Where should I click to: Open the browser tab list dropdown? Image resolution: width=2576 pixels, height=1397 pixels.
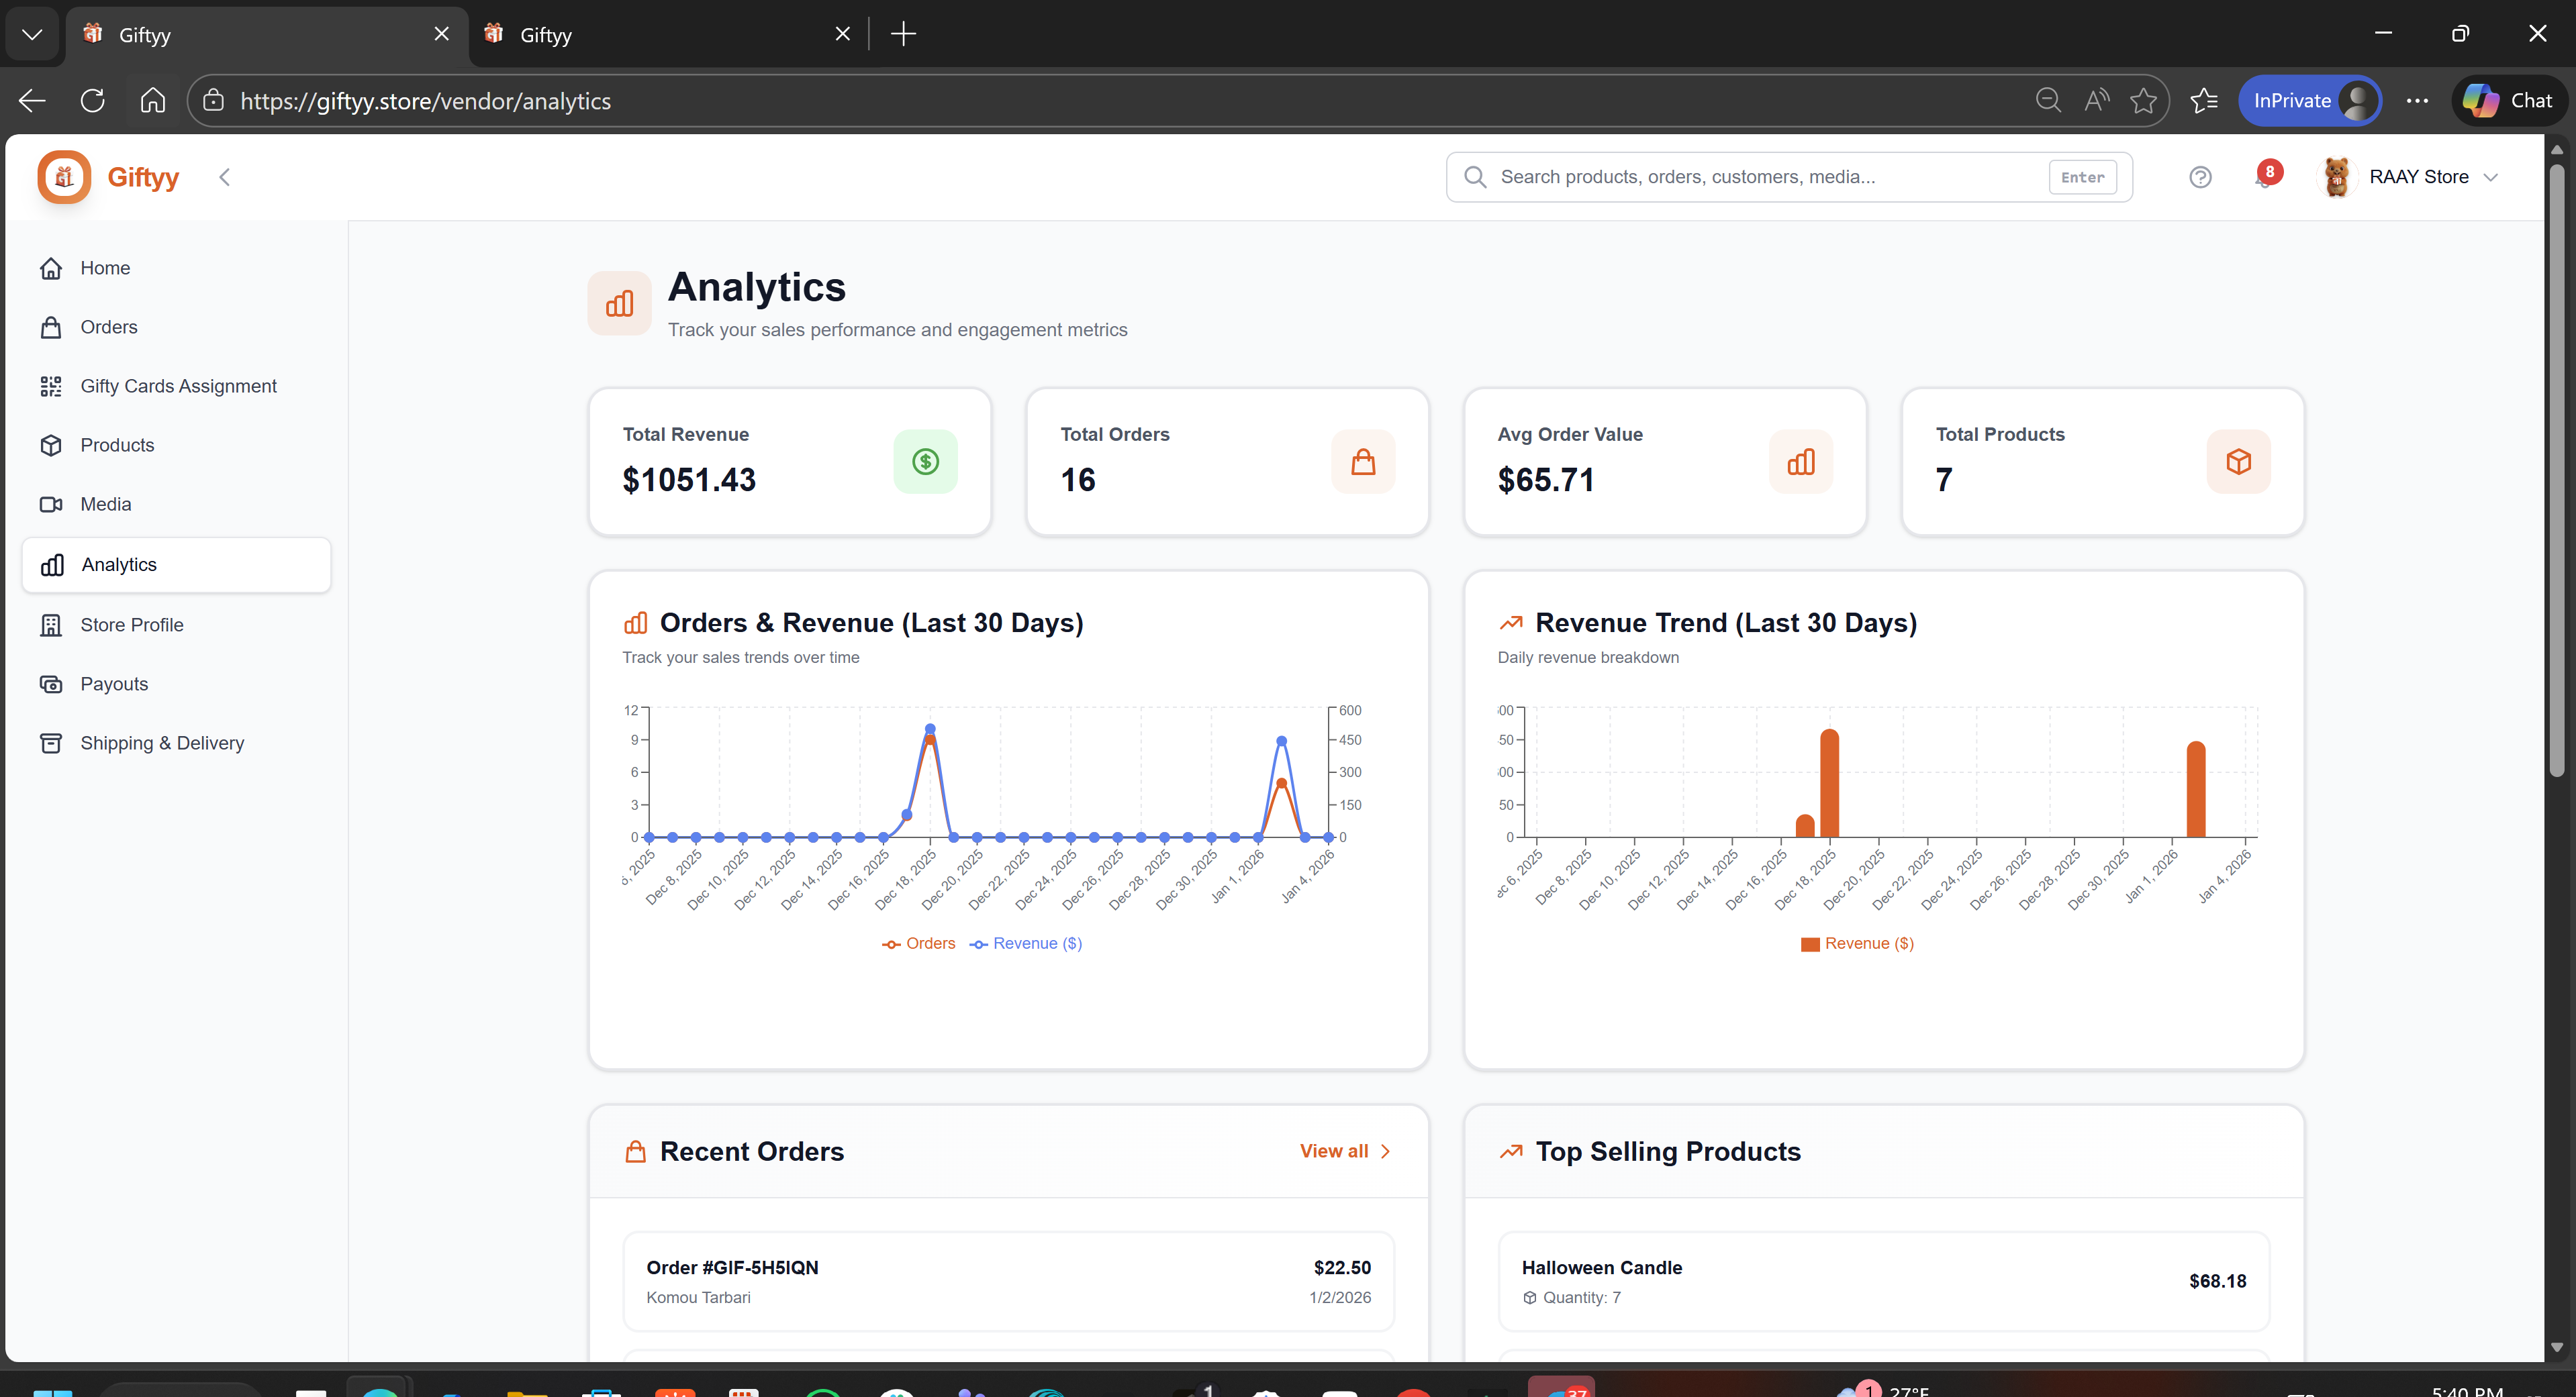(x=32, y=33)
